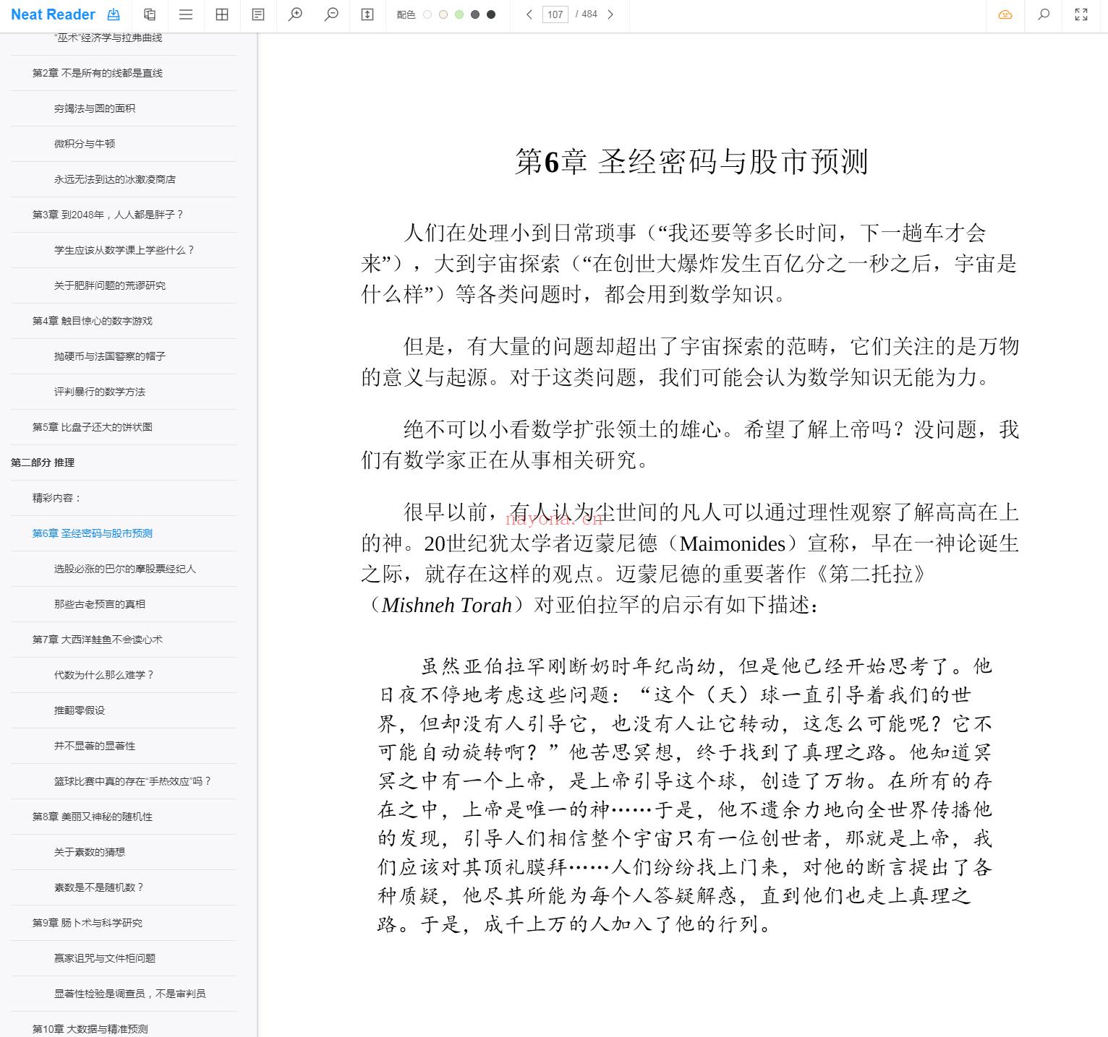Select the beige color theme
Viewport: 1108px width, 1037px height.
pyautogui.click(x=443, y=14)
